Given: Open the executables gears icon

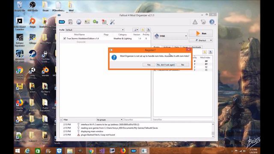Looking at the screenshot, I should 95,22.
